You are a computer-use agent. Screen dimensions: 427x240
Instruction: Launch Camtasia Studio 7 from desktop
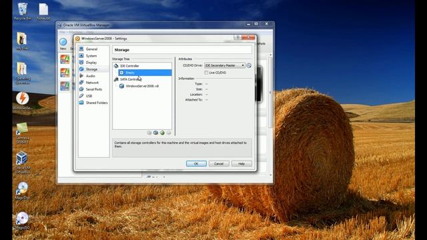point(22,133)
